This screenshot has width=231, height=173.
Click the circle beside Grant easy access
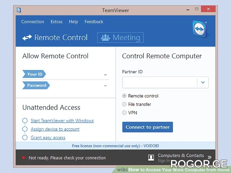(x=25, y=138)
